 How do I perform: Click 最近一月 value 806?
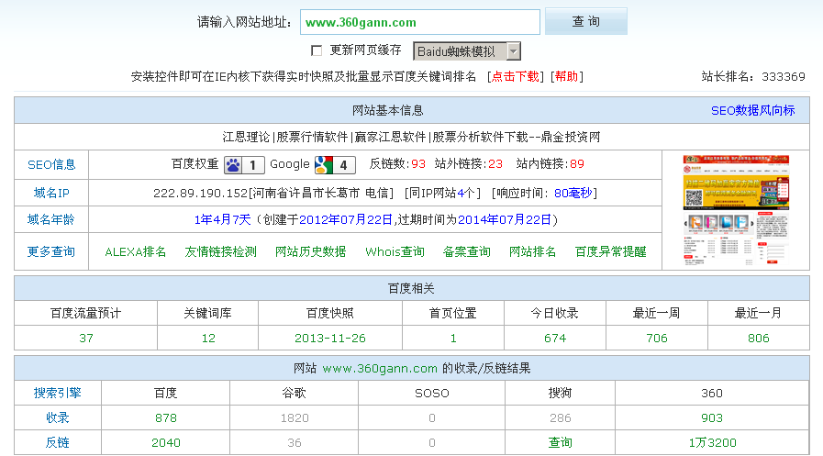tap(759, 339)
